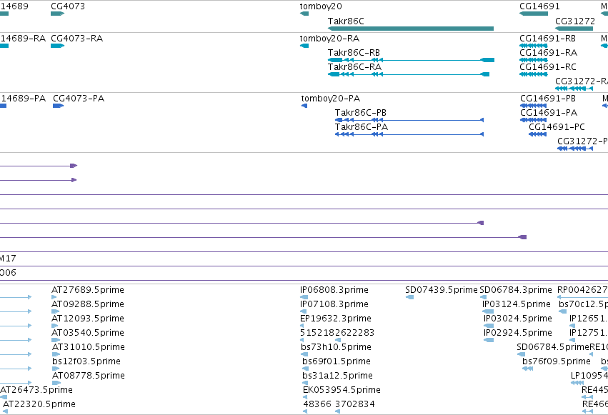Viewport: 608px width, 415px height.
Task: Click the CG14691-PA protein label
Action: tap(549, 113)
